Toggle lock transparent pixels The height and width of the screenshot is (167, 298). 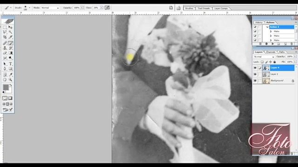pyautogui.click(x=262, y=62)
